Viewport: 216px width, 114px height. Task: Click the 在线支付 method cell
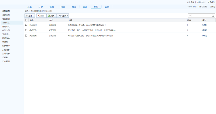[52, 25]
